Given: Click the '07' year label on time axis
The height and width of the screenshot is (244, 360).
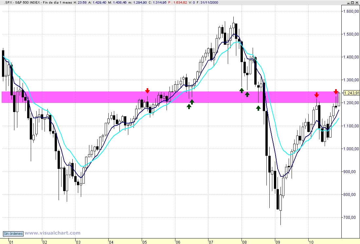Looking at the screenshot, I should [x=211, y=242].
